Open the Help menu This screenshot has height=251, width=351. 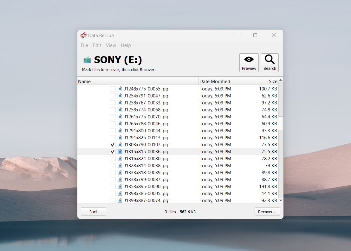126,45
